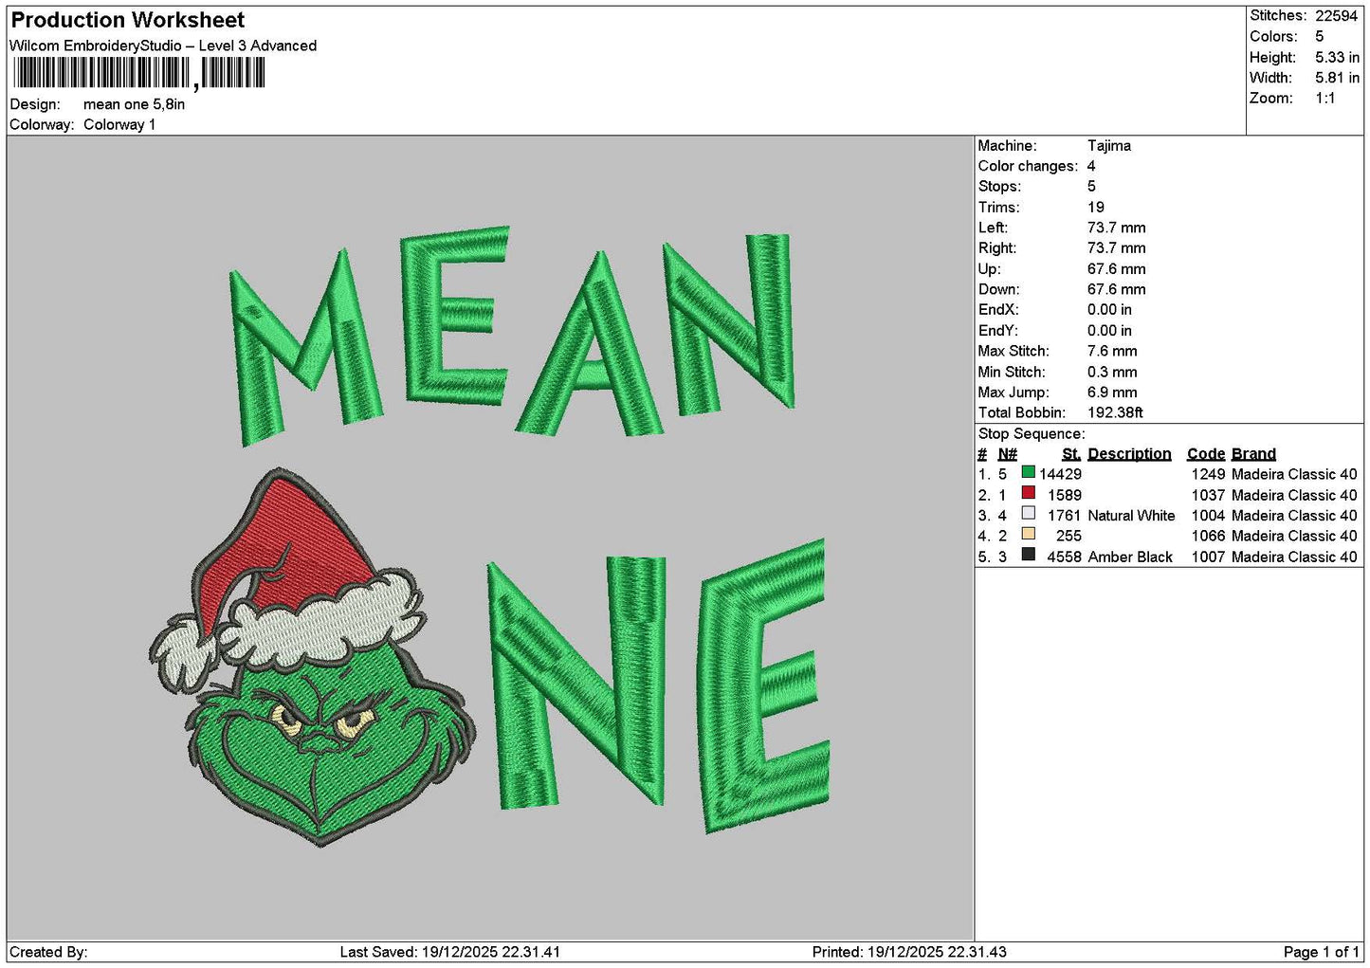1370x968 pixels.
Task: Click the 'Code' column header
Action: [x=1206, y=454]
